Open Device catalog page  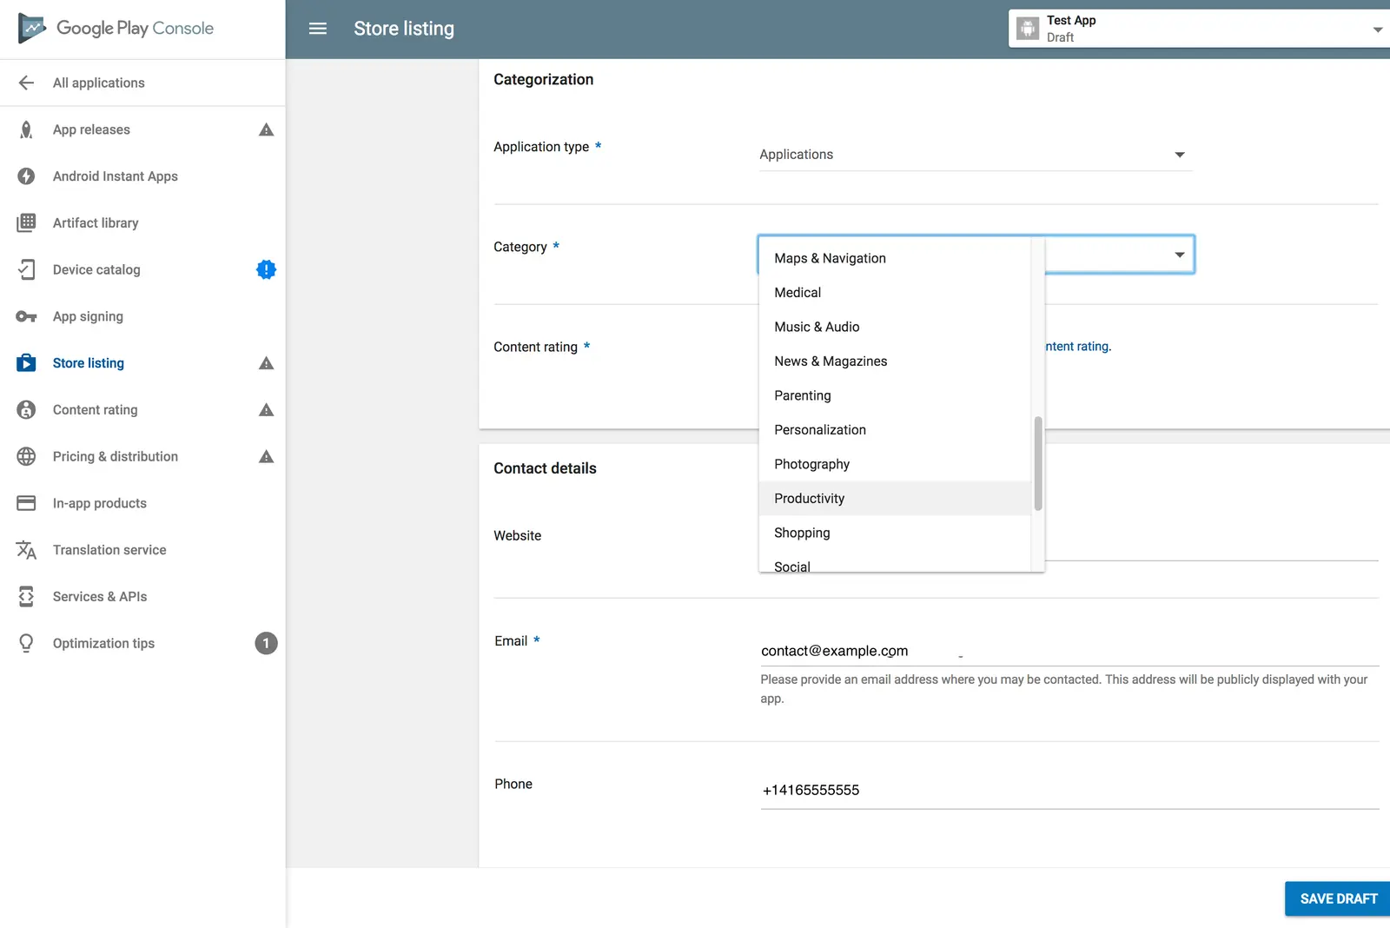tap(96, 269)
